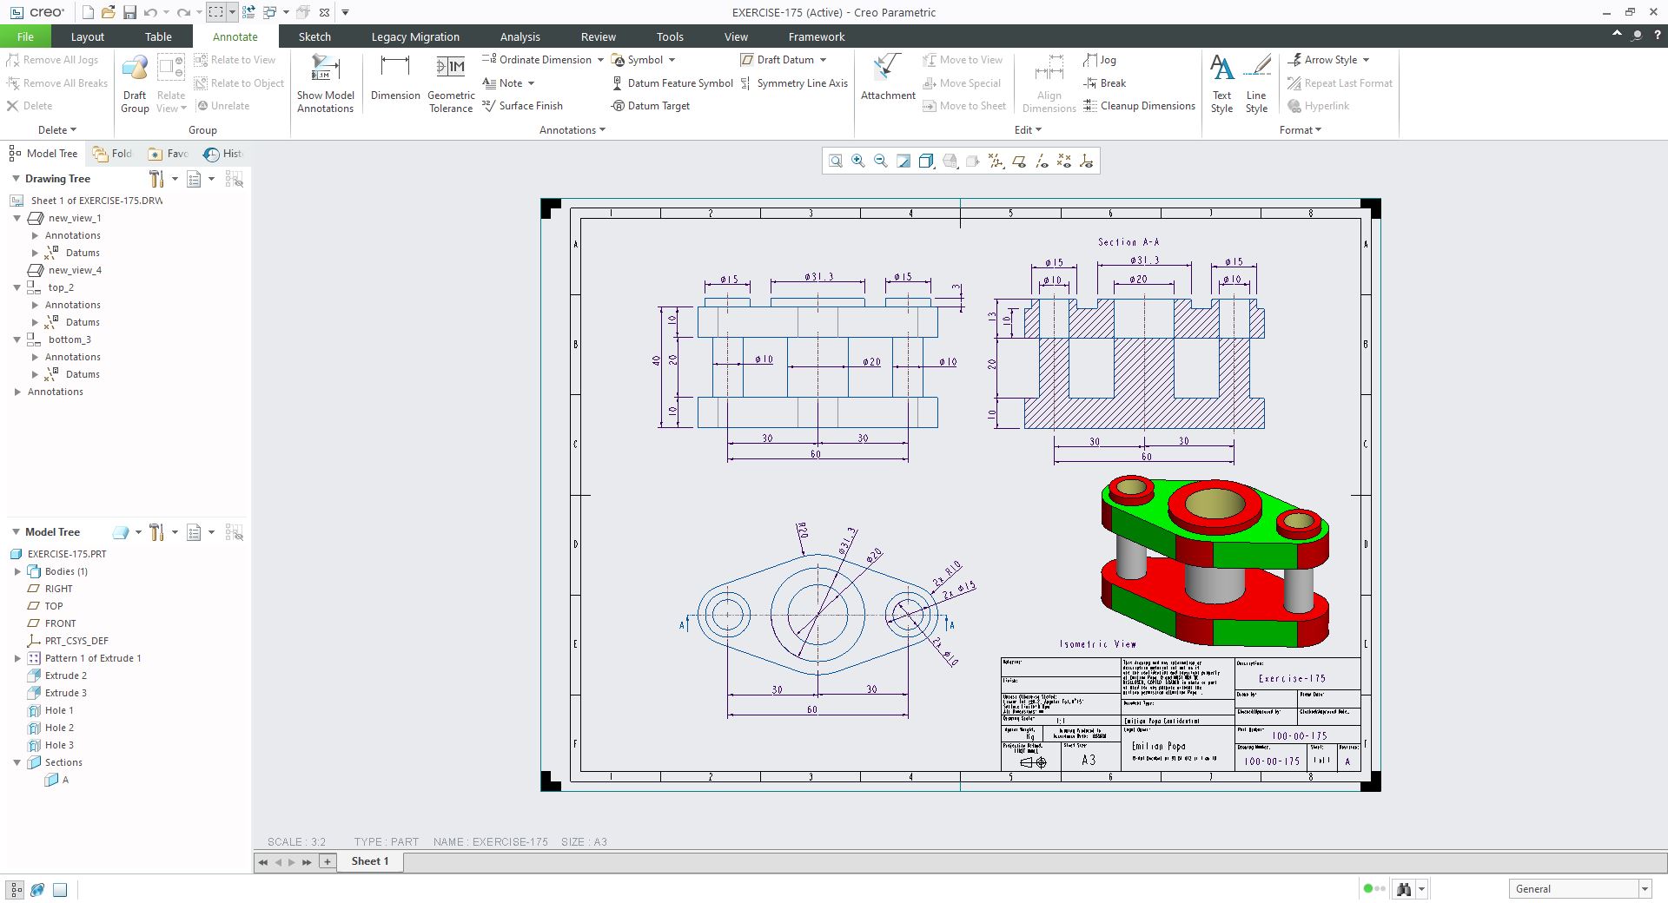
Task: Open the Symbol dropdown
Action: [x=672, y=60]
